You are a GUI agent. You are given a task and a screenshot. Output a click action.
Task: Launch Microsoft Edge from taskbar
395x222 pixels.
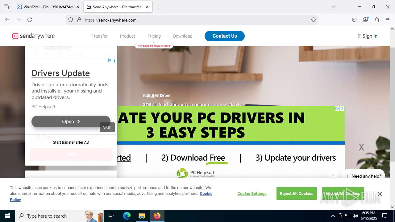coord(127,216)
